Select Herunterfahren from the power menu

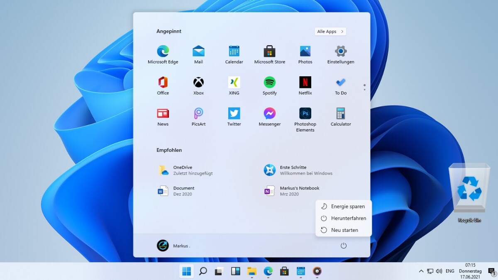click(x=344, y=218)
